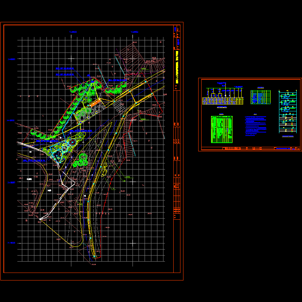Select the cyan control circuit ladder diagram

(x=288, y=112)
